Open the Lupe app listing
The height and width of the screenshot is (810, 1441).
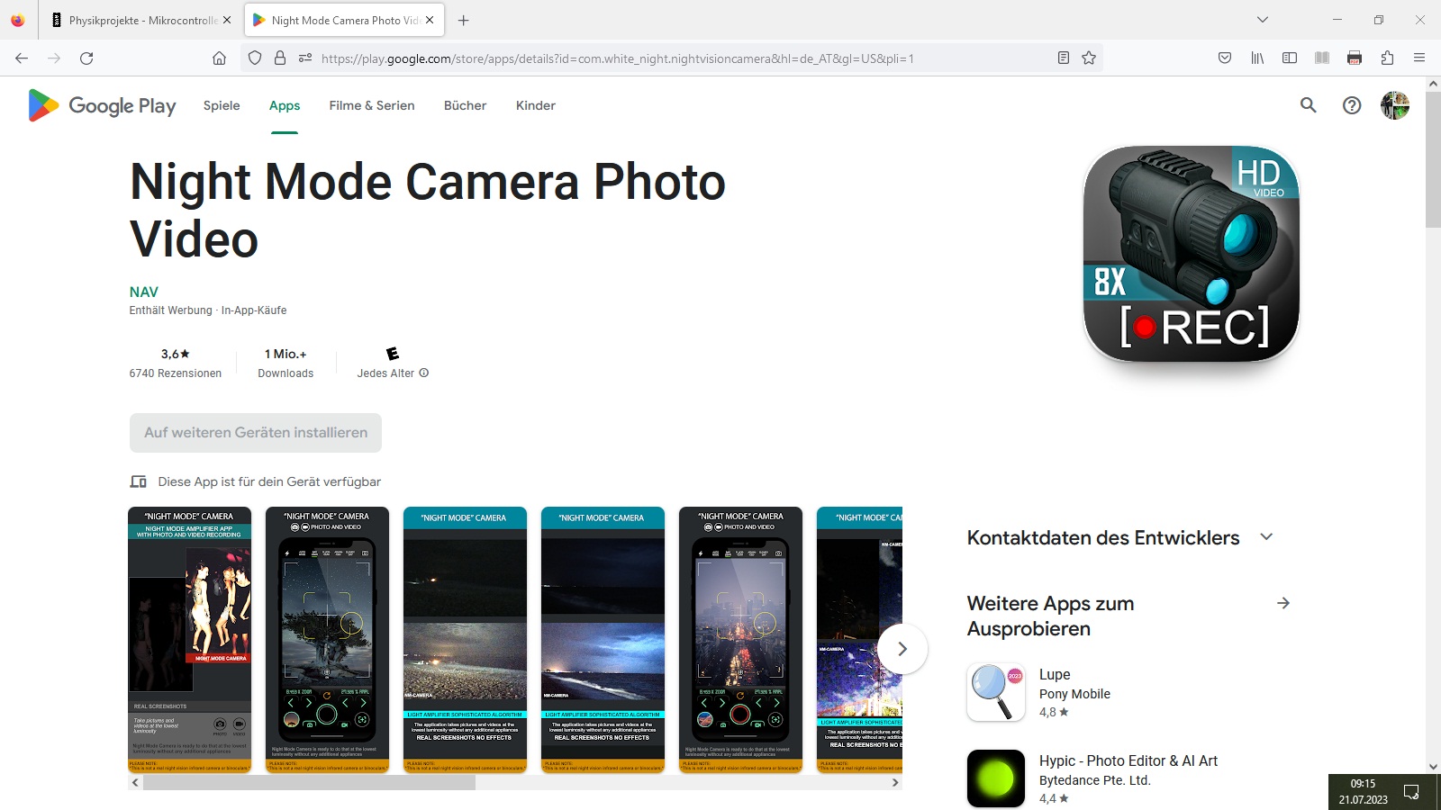pos(1074,692)
